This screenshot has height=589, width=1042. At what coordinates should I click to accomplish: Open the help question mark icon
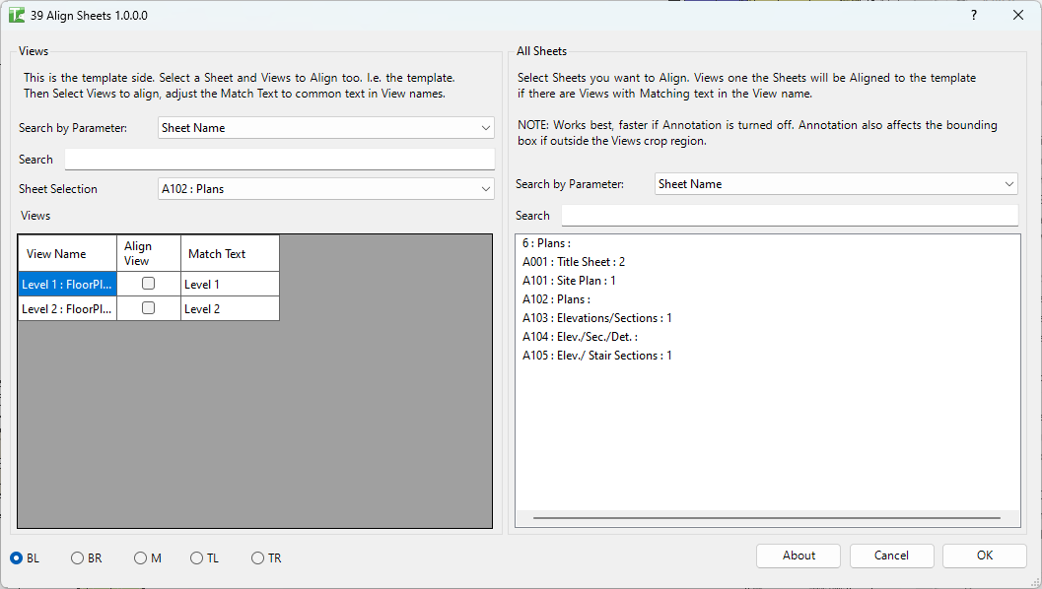(x=973, y=15)
